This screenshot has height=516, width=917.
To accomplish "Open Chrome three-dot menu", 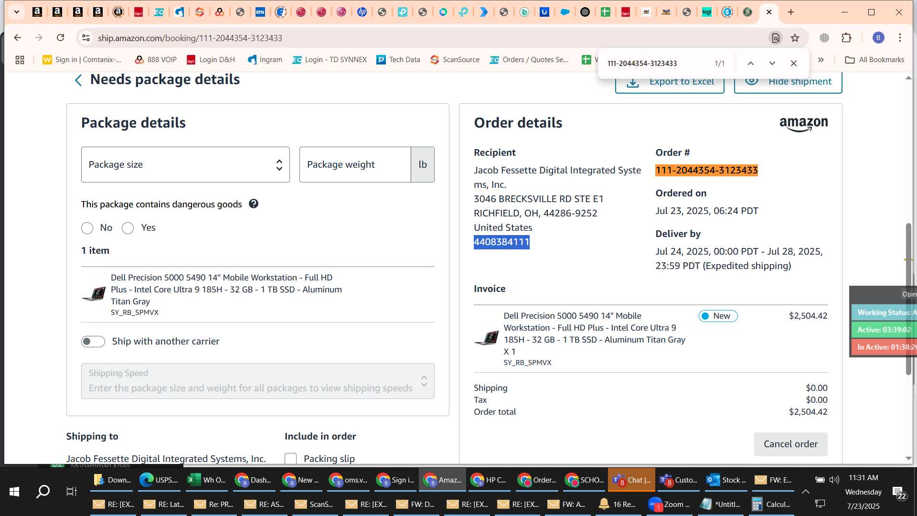I will click(x=900, y=38).
